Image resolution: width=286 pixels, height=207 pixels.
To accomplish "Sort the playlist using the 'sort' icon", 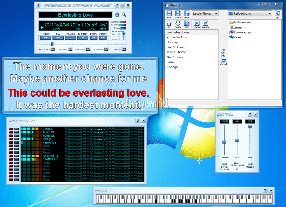I will coord(187,23).
